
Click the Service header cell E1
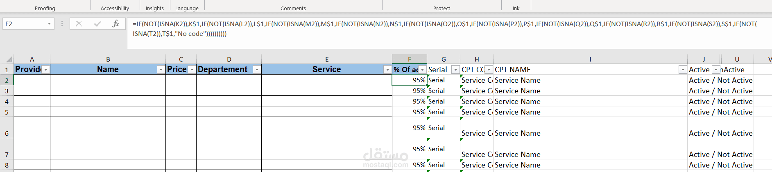point(327,69)
